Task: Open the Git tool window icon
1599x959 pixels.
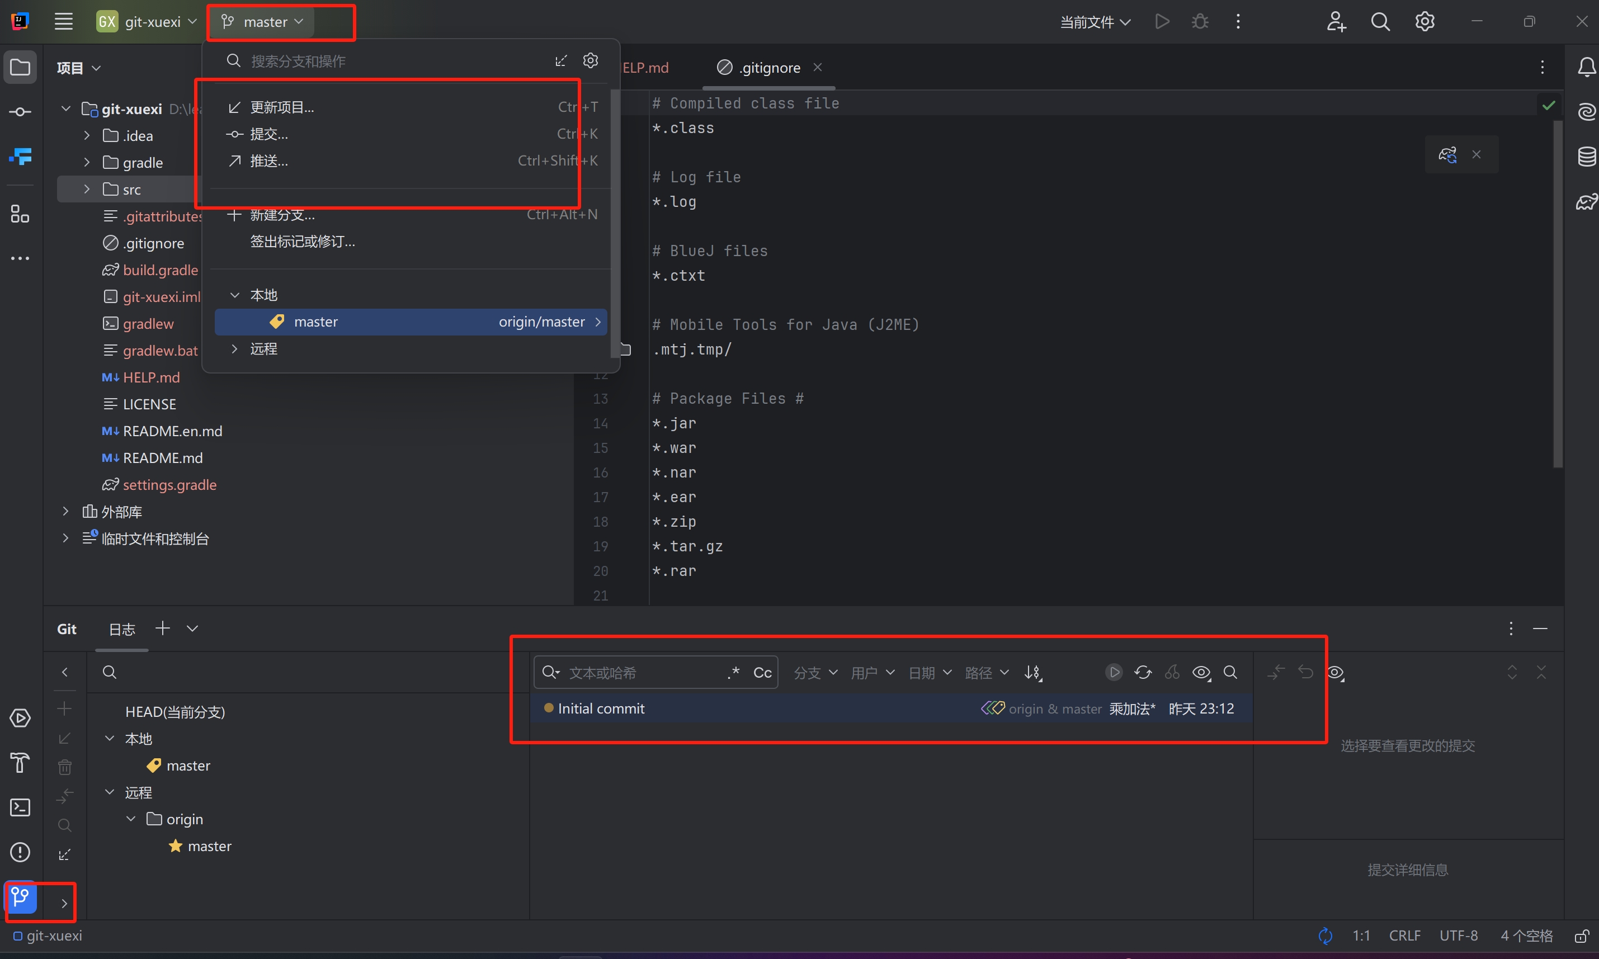Action: click(x=21, y=897)
